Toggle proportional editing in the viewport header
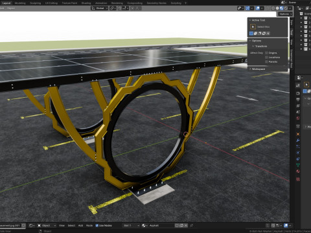The image size is (311, 233). pos(132,8)
